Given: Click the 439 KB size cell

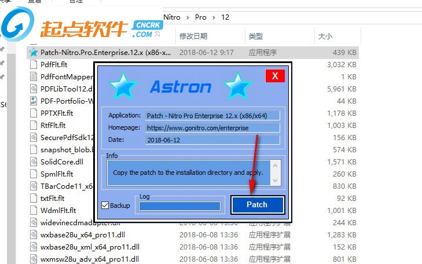Looking at the screenshot, I should [344, 53].
